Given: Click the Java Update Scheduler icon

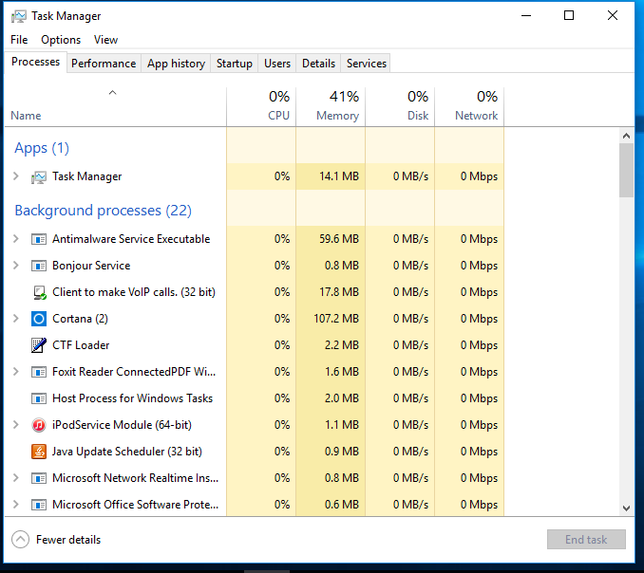Looking at the screenshot, I should click(x=39, y=452).
